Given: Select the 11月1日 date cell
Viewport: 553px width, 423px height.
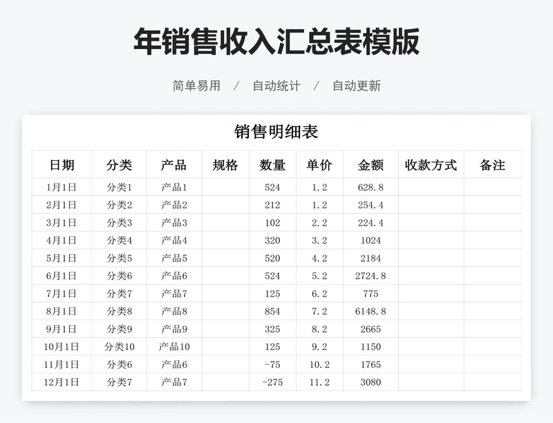Looking at the screenshot, I should (x=62, y=364).
